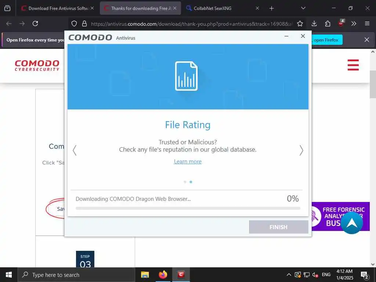Click the site security padlock icon
The image size is (376, 282).
[84, 23]
